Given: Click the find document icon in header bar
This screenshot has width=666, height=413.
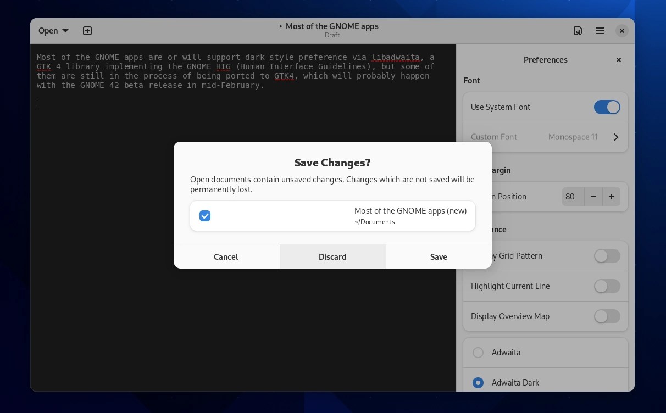Looking at the screenshot, I should coord(578,31).
